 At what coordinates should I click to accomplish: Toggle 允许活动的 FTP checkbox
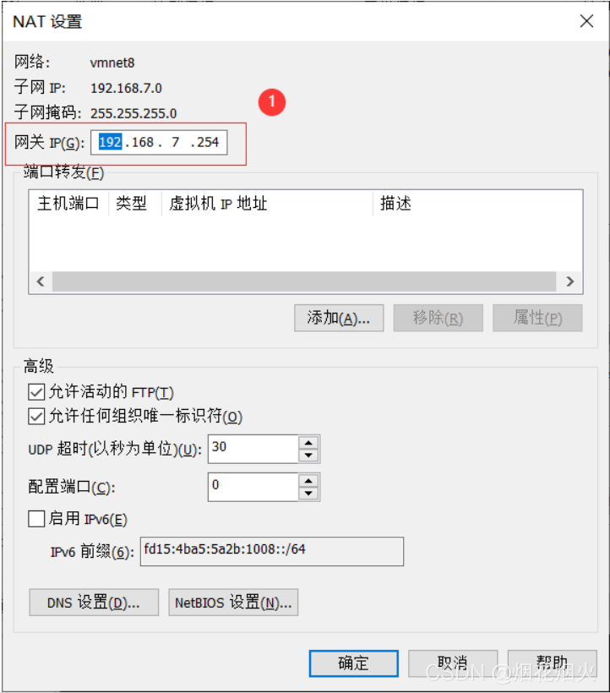coord(36,392)
